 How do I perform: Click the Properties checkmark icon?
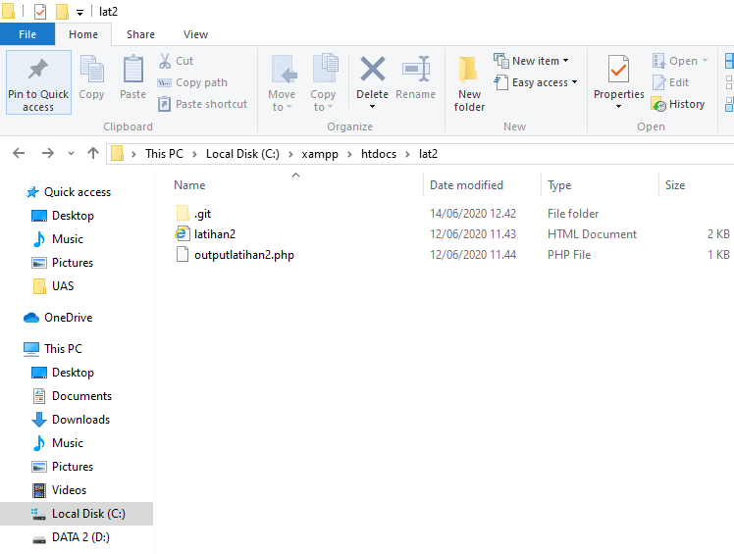click(618, 69)
